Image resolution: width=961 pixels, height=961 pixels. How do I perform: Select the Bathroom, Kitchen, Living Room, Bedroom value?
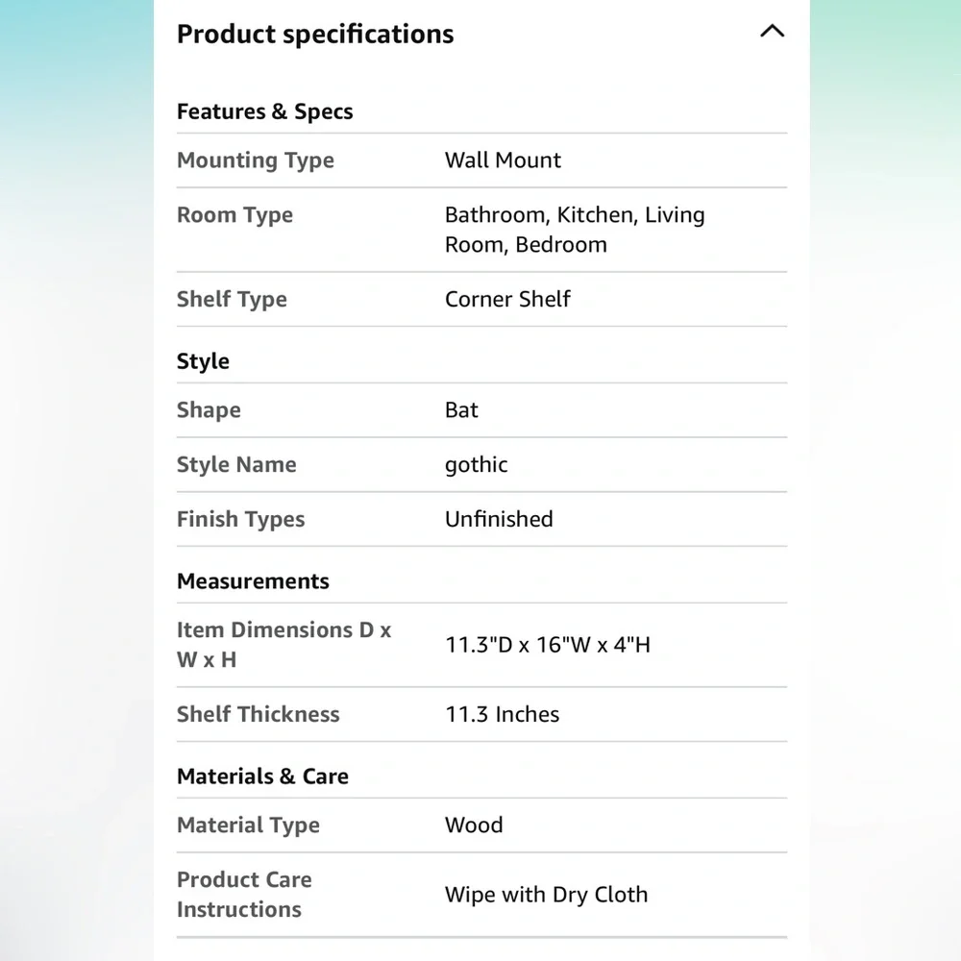coord(575,230)
